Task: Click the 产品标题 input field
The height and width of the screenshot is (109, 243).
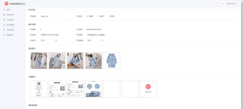Action: [x=96, y=35]
